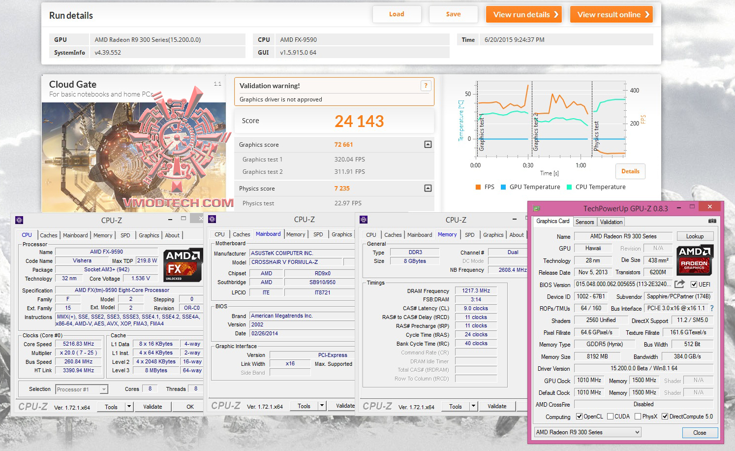735x451 pixels.
Task: Click title bar icon of CPU-Z Processor window
Action: point(19,220)
